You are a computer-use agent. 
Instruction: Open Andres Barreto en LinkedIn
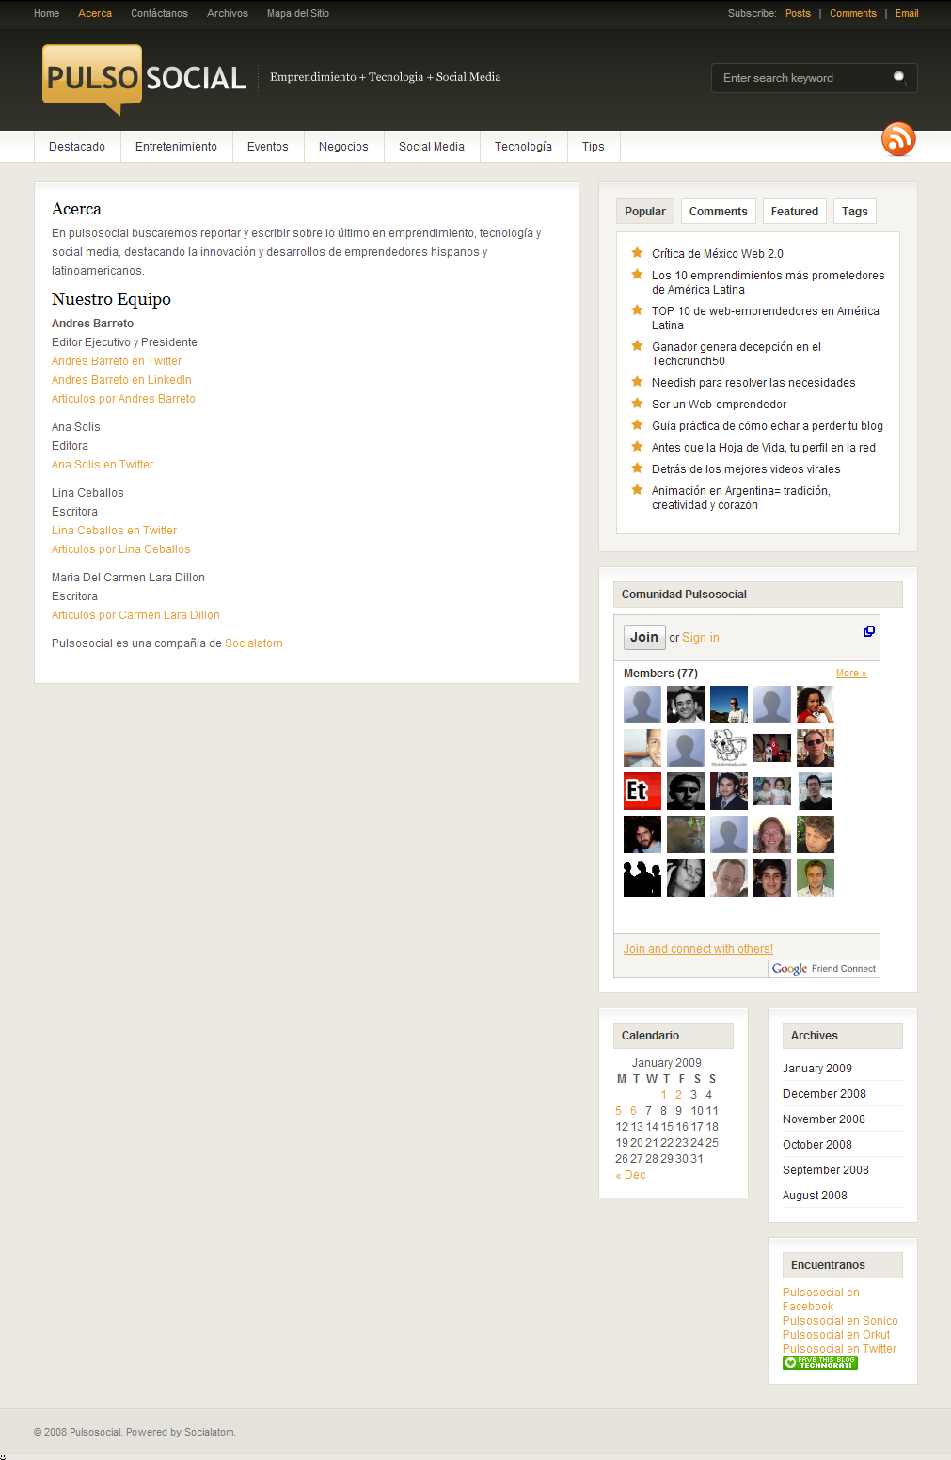(x=121, y=380)
